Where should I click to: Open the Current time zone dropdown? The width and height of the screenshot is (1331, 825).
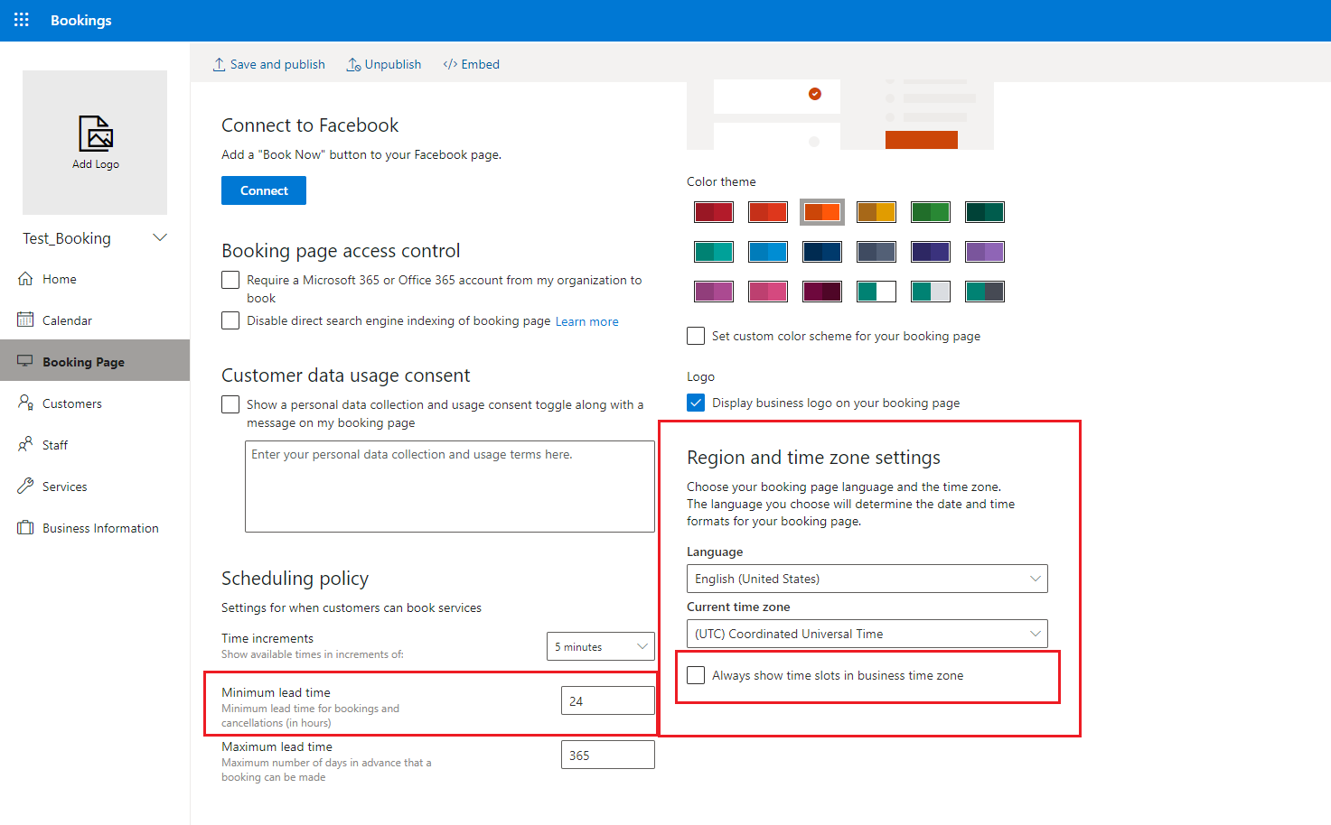click(x=867, y=634)
